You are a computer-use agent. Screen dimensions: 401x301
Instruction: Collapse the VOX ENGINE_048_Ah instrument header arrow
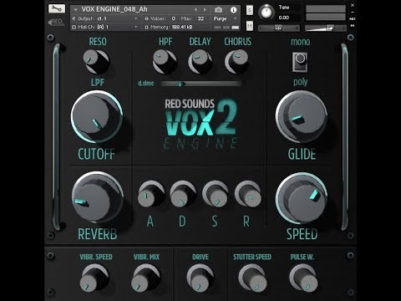(x=75, y=9)
